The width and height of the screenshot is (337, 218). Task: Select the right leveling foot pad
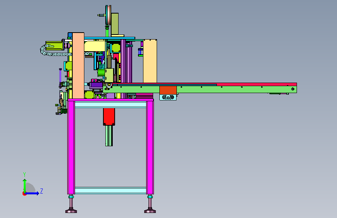(x=150, y=211)
